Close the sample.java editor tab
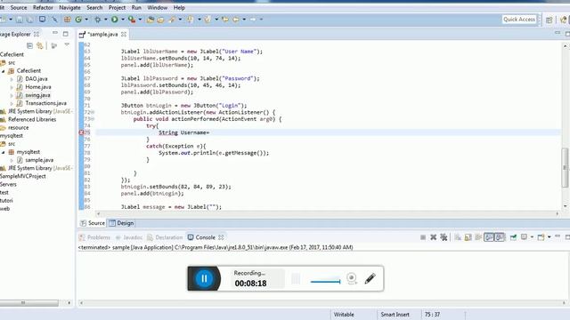570x320 pixels. 124,34
